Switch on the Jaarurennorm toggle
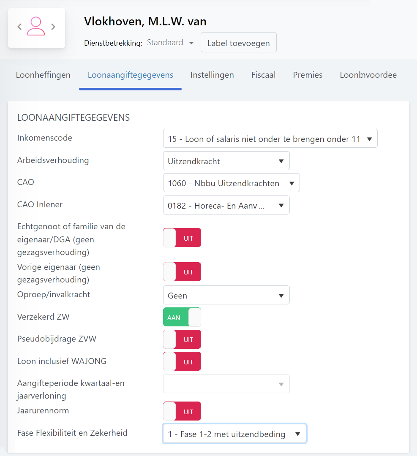The height and width of the screenshot is (456, 417). click(x=182, y=411)
